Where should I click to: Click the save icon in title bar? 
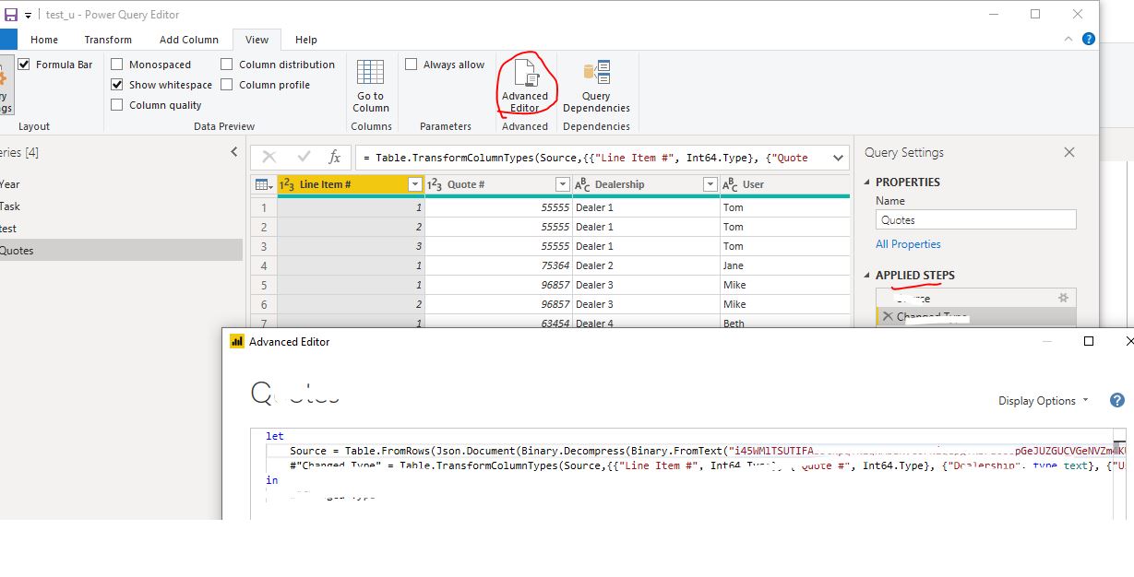tap(11, 15)
